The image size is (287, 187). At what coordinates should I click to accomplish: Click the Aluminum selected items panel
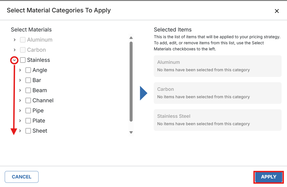click(x=217, y=66)
